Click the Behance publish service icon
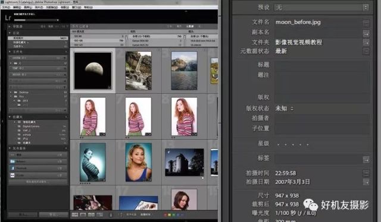 click(13, 161)
